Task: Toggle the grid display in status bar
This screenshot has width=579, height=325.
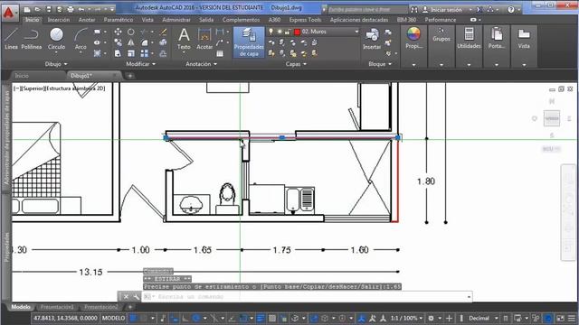Action: [134, 318]
